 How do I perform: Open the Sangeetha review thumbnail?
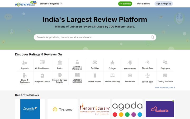coord(30,109)
